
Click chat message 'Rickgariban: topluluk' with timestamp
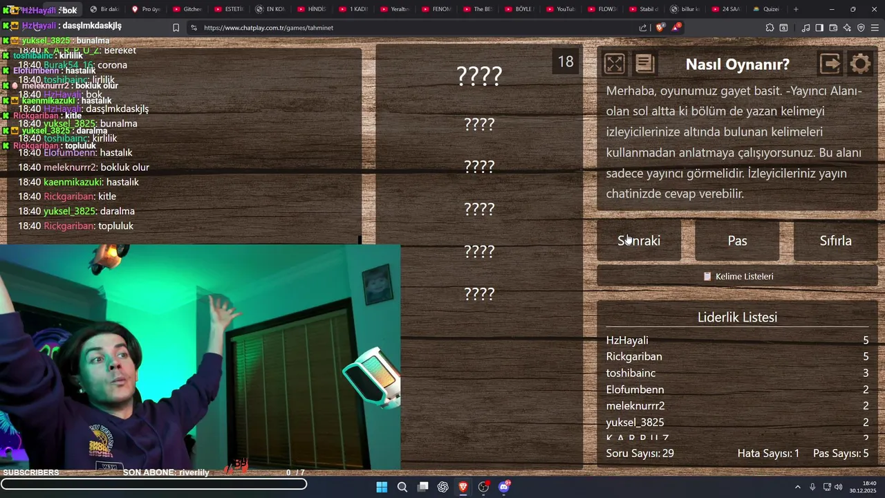point(76,226)
